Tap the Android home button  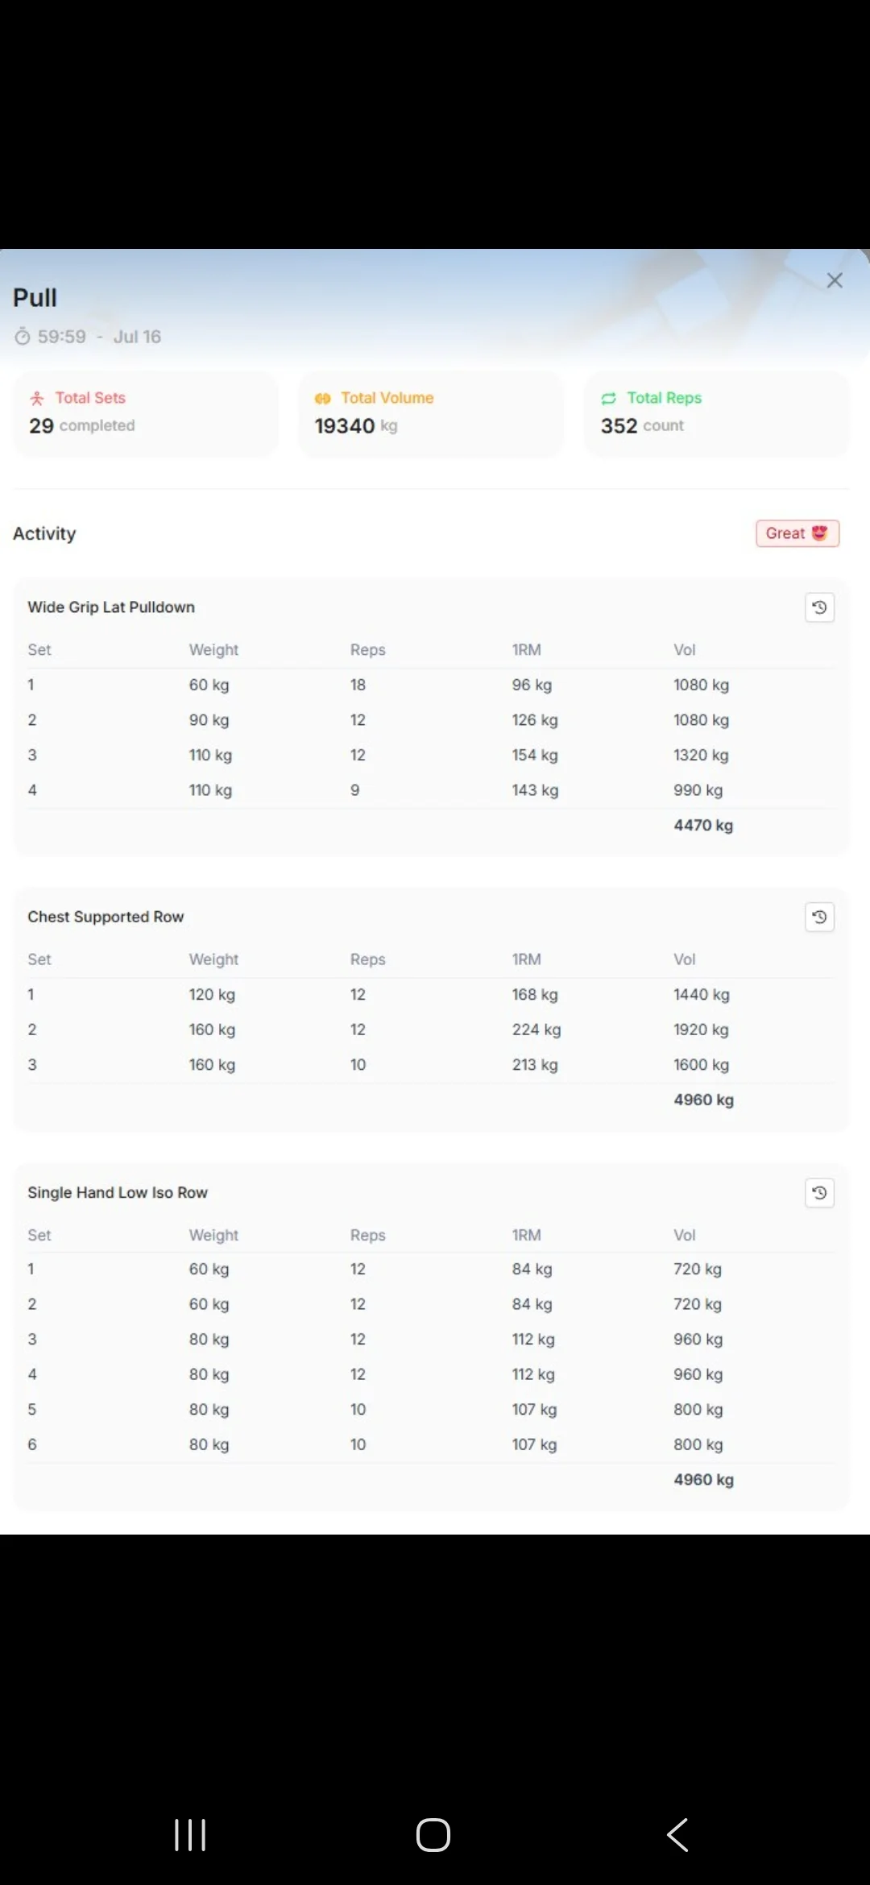(x=433, y=1835)
